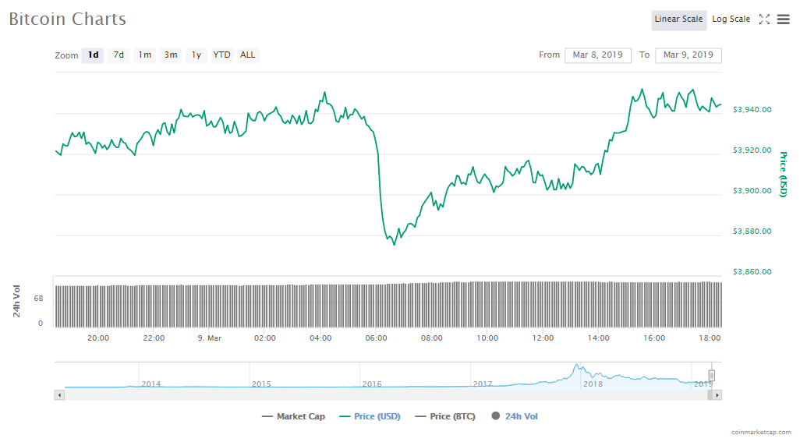Zoom chart to 1y range

pos(196,55)
